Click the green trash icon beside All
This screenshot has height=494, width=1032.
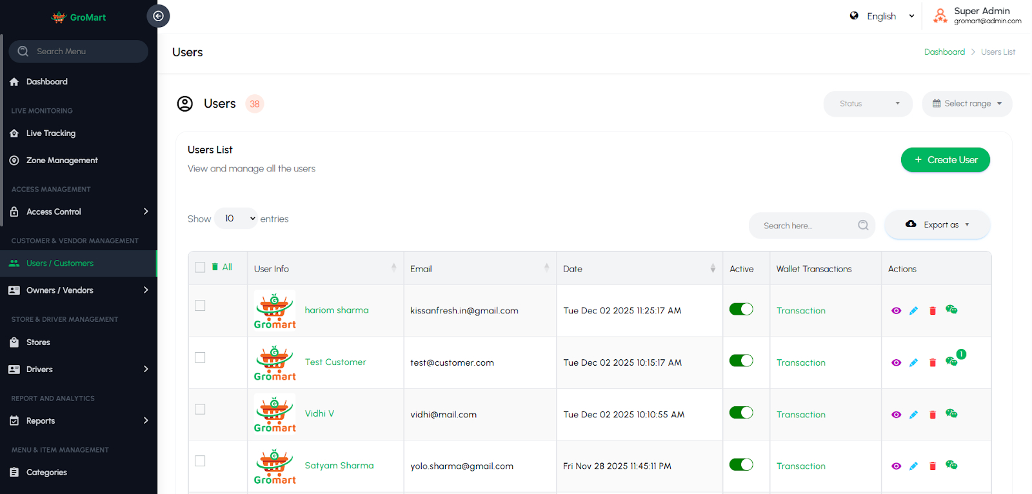215,267
